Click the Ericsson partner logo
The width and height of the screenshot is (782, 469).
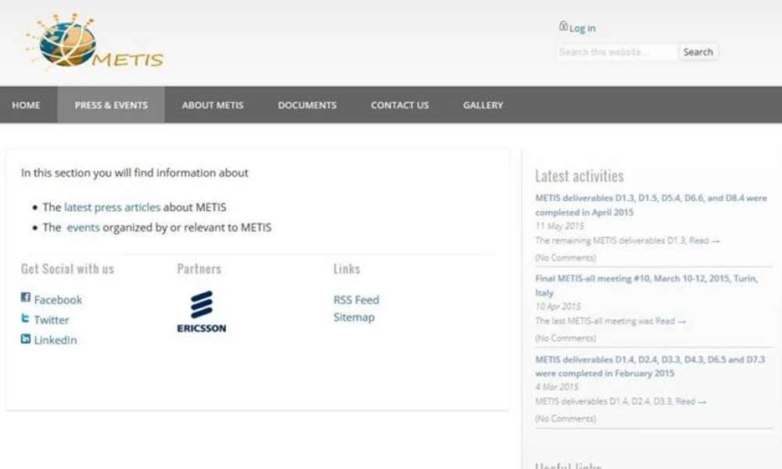tap(202, 311)
